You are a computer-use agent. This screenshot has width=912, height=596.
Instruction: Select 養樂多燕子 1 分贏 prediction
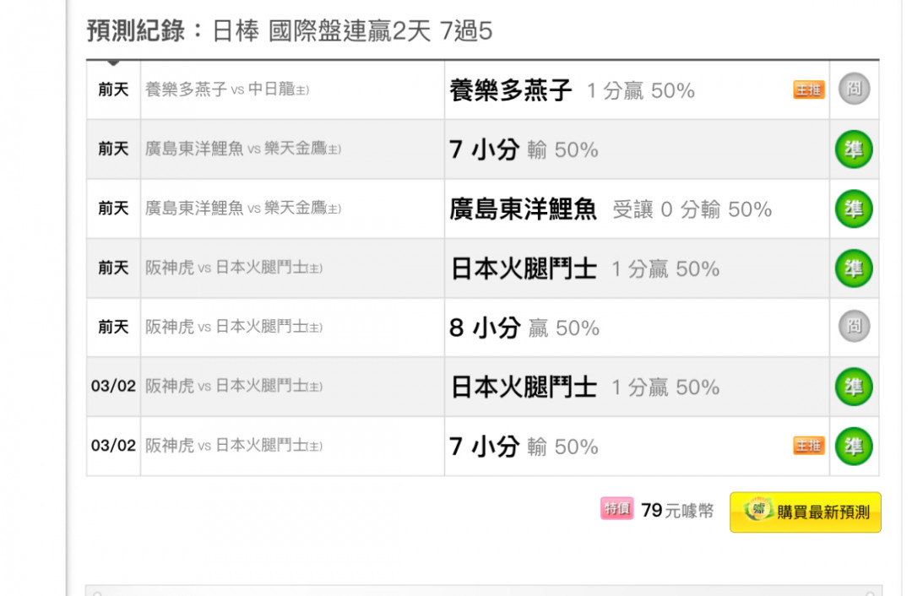[572, 90]
